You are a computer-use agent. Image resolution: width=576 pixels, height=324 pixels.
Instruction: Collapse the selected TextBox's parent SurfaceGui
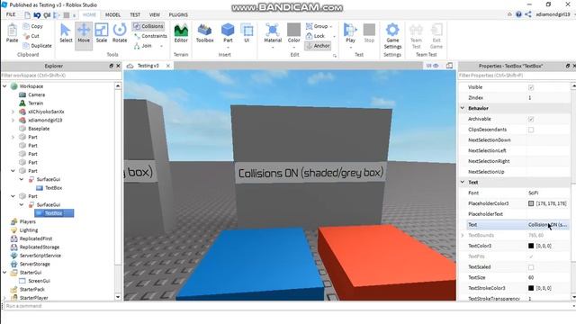22,204
